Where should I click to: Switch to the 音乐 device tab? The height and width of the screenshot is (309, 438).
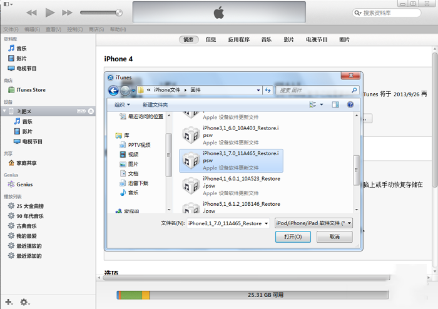(x=267, y=39)
